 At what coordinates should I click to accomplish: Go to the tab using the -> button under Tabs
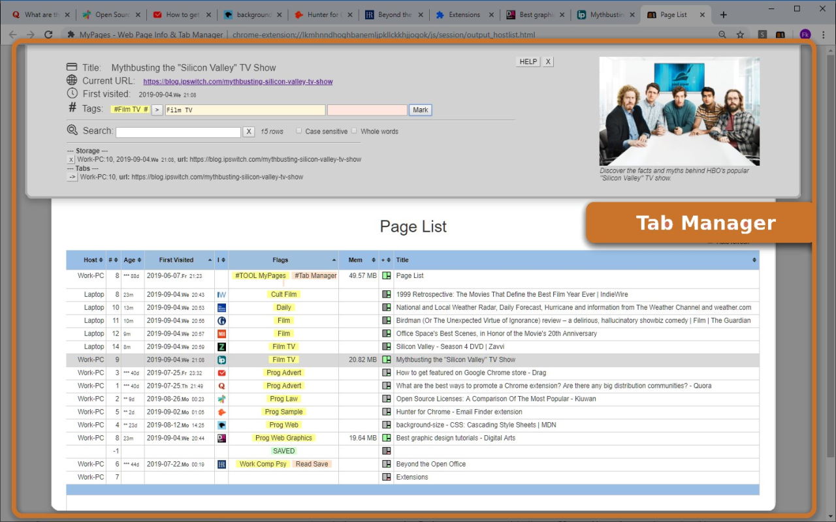[72, 177]
